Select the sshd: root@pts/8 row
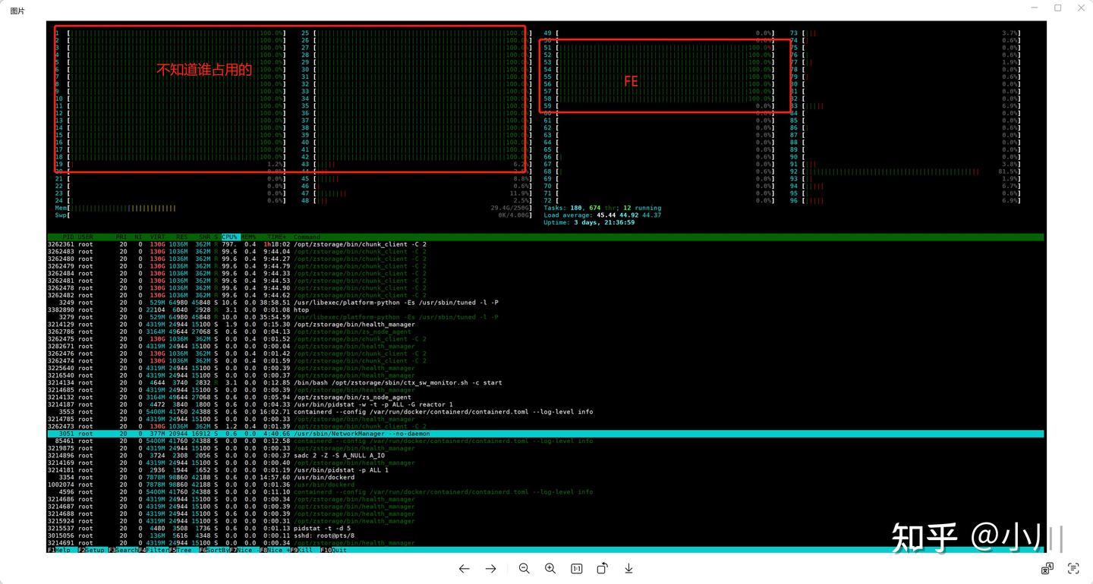The image size is (1093, 584). point(545,535)
